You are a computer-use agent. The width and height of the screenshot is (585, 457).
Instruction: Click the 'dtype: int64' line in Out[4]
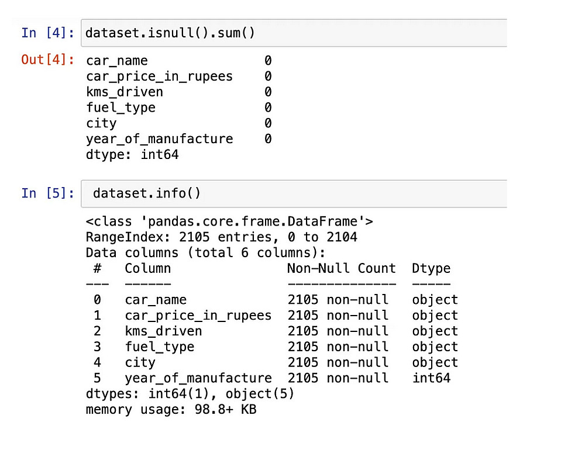tap(132, 155)
